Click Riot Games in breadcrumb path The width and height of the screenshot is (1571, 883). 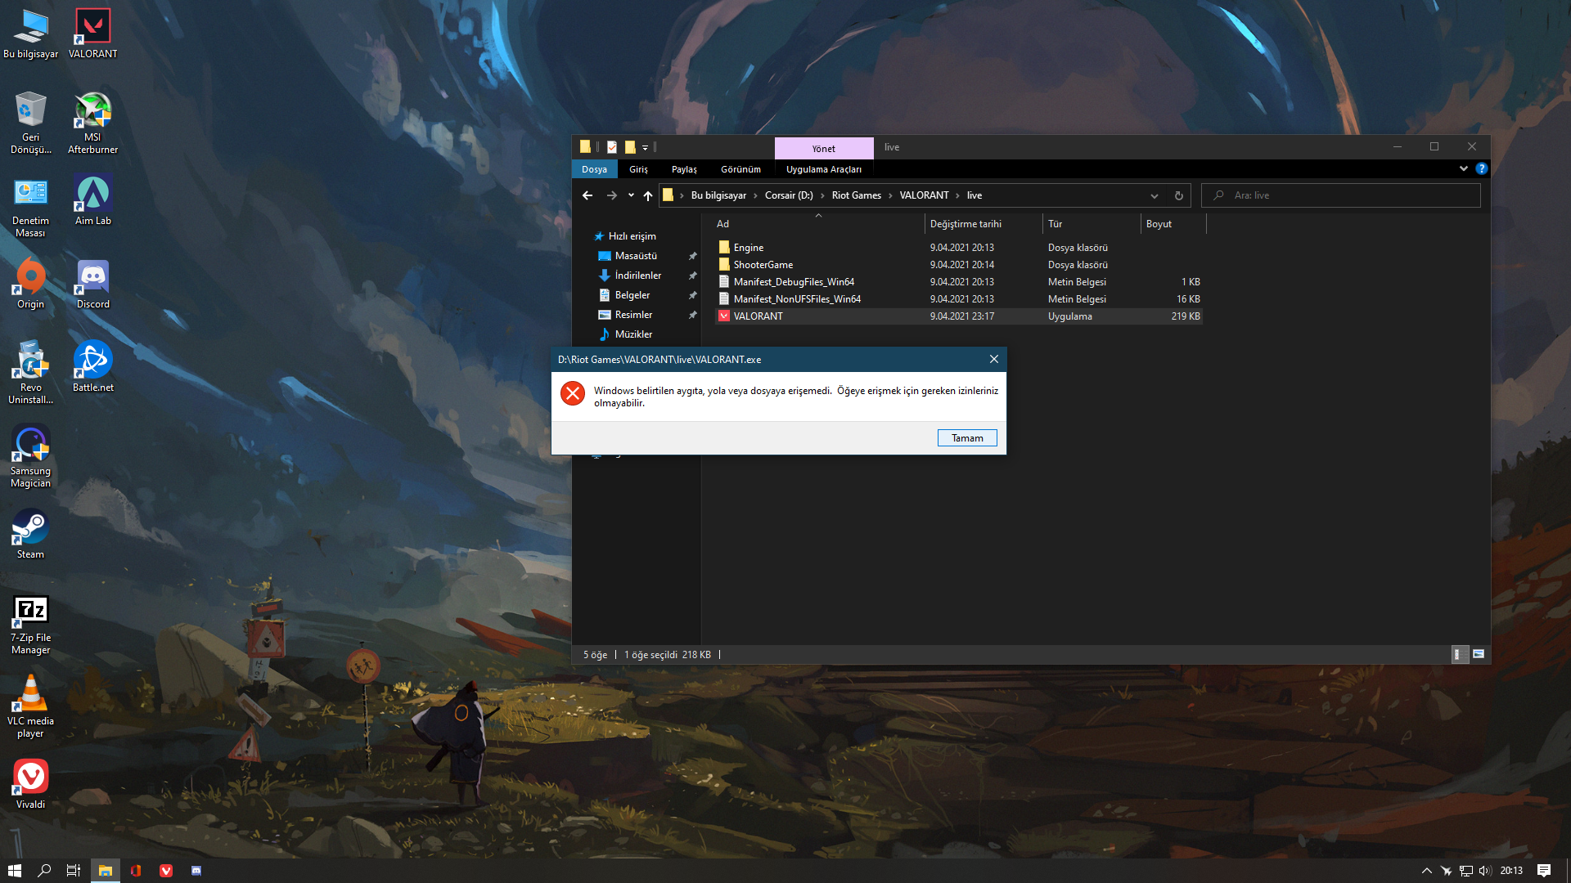[856, 195]
